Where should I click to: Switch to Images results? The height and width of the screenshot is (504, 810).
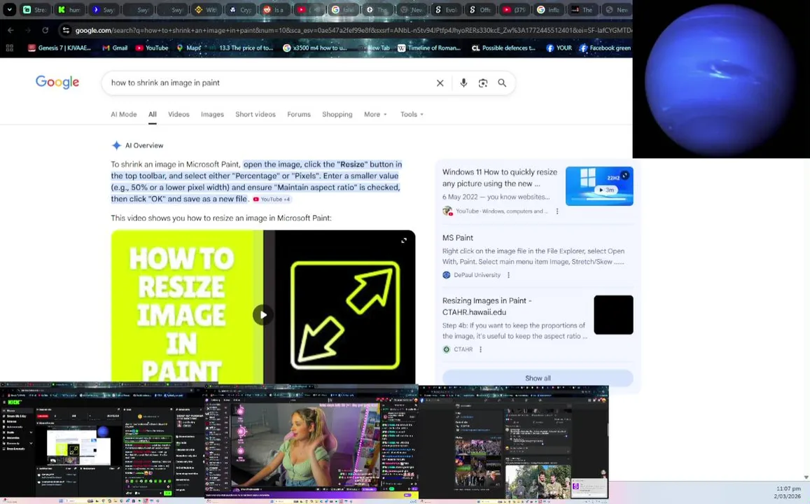click(x=212, y=114)
